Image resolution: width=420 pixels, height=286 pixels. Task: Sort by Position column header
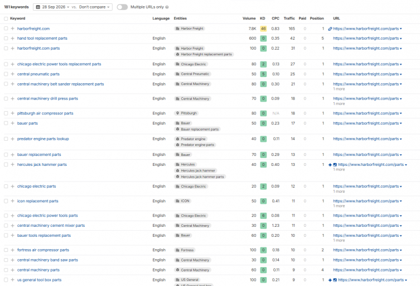coord(317,18)
